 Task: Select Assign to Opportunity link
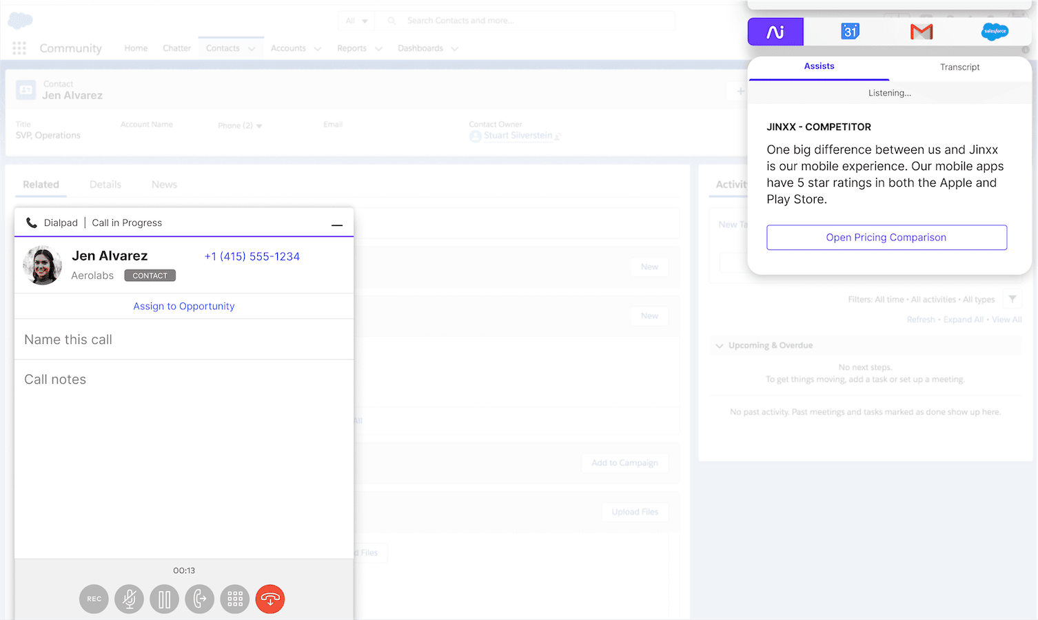point(183,306)
